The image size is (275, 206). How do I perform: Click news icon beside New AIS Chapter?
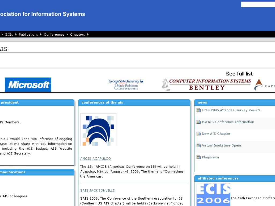tap(198, 134)
